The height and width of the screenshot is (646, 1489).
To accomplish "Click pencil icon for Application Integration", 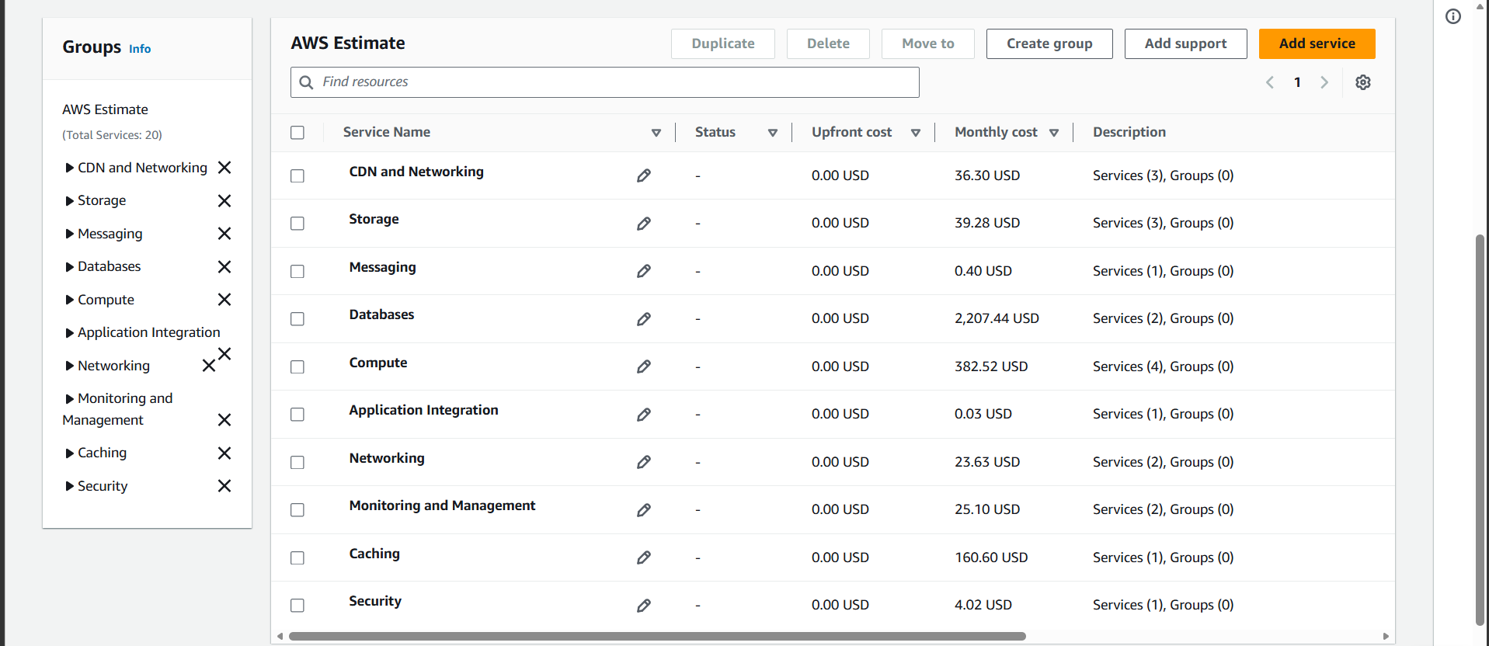I will click(644, 415).
